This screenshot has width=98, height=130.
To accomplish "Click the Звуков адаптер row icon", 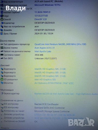I will click(x=2, y=93).
